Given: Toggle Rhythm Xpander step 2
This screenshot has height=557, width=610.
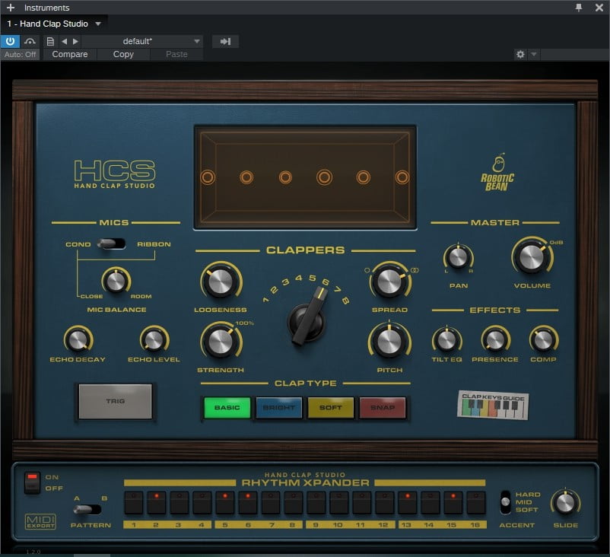Looking at the screenshot, I should click(157, 502).
